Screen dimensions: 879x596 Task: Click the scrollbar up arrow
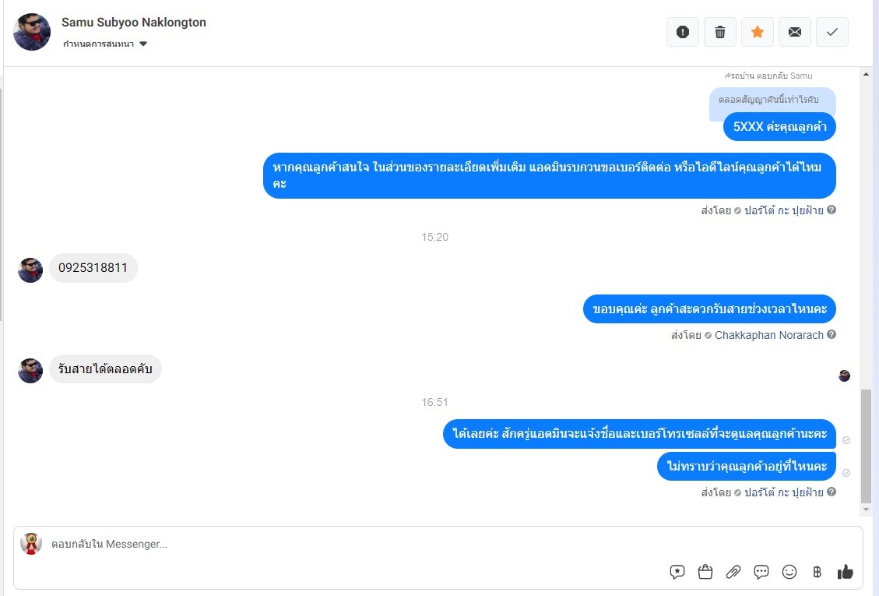tap(866, 74)
